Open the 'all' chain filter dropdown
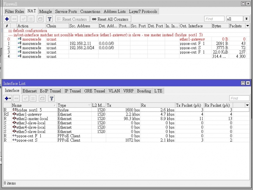The height and width of the screenshot is (190, 253). 246,19
